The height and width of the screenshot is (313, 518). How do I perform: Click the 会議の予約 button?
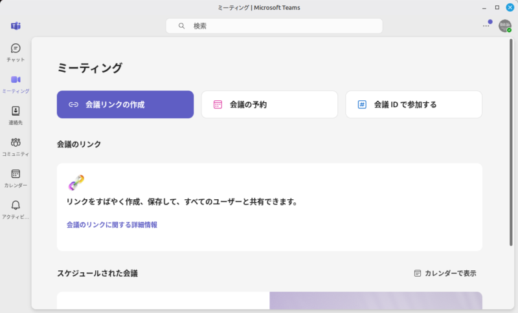(x=269, y=104)
